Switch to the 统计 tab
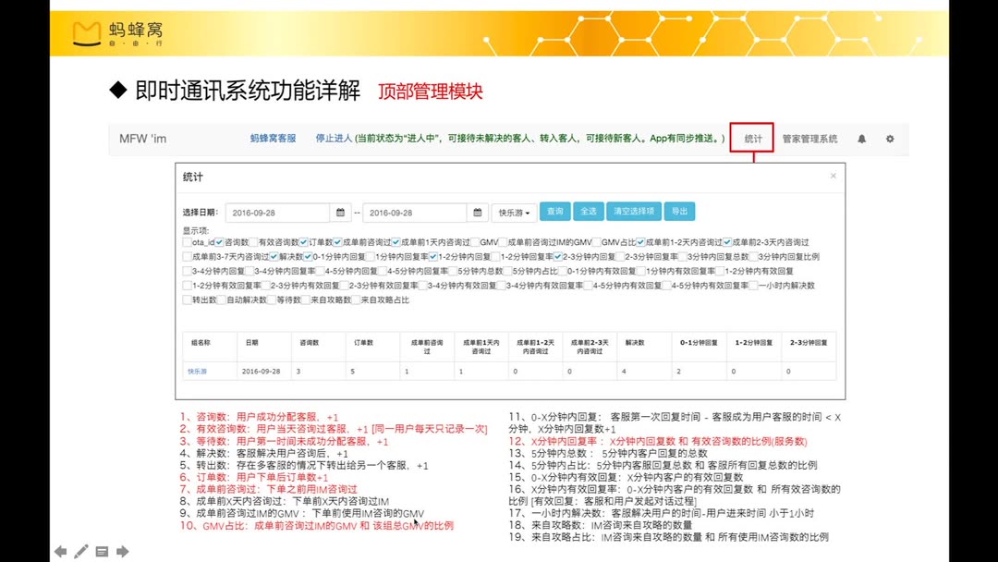Viewport: 998px width, 562px height. coord(751,137)
